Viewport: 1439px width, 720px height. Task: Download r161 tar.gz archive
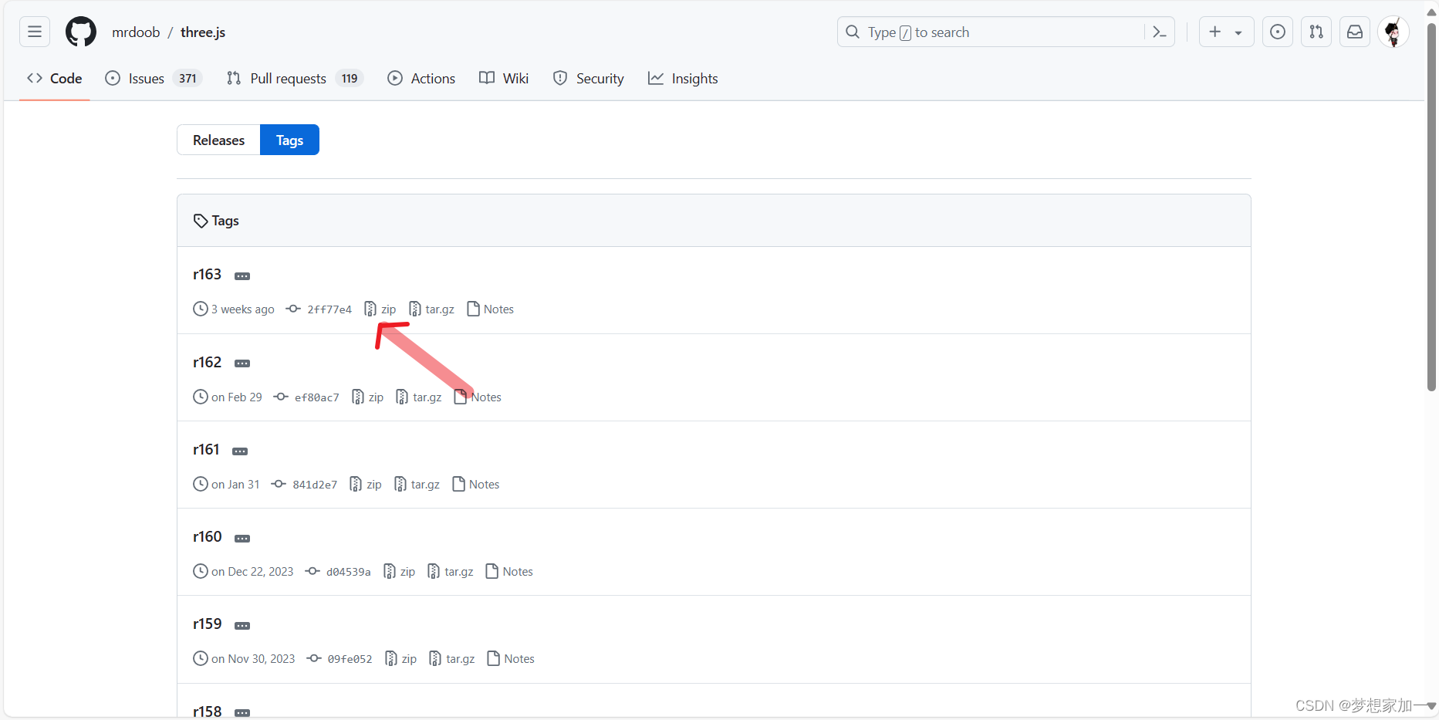[417, 484]
